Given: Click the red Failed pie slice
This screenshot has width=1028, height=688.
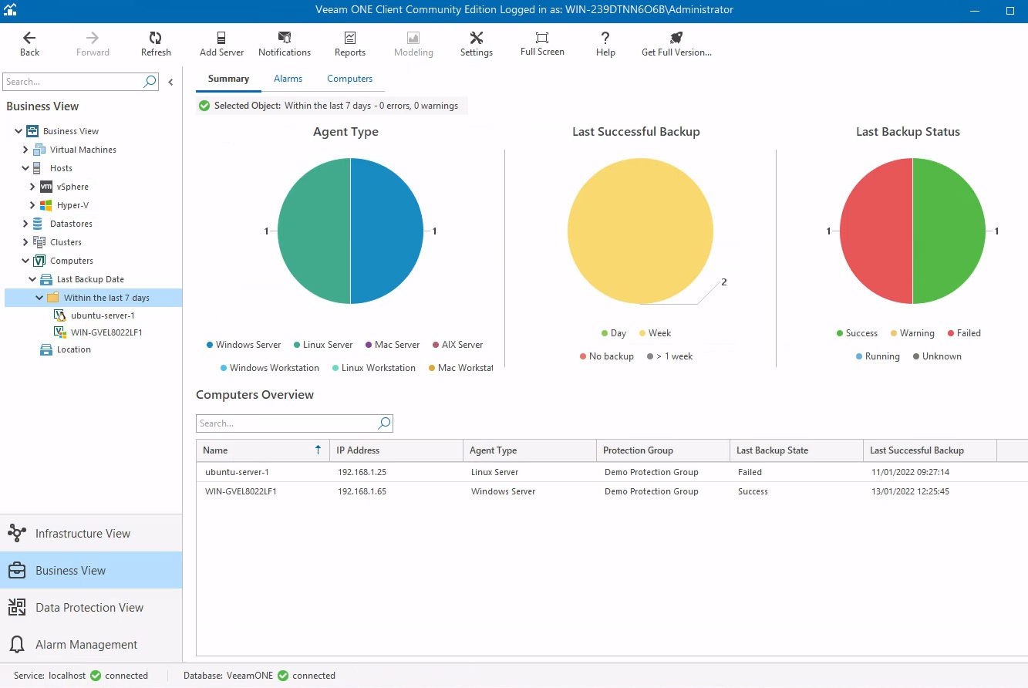Looking at the screenshot, I should pyautogui.click(x=875, y=231).
